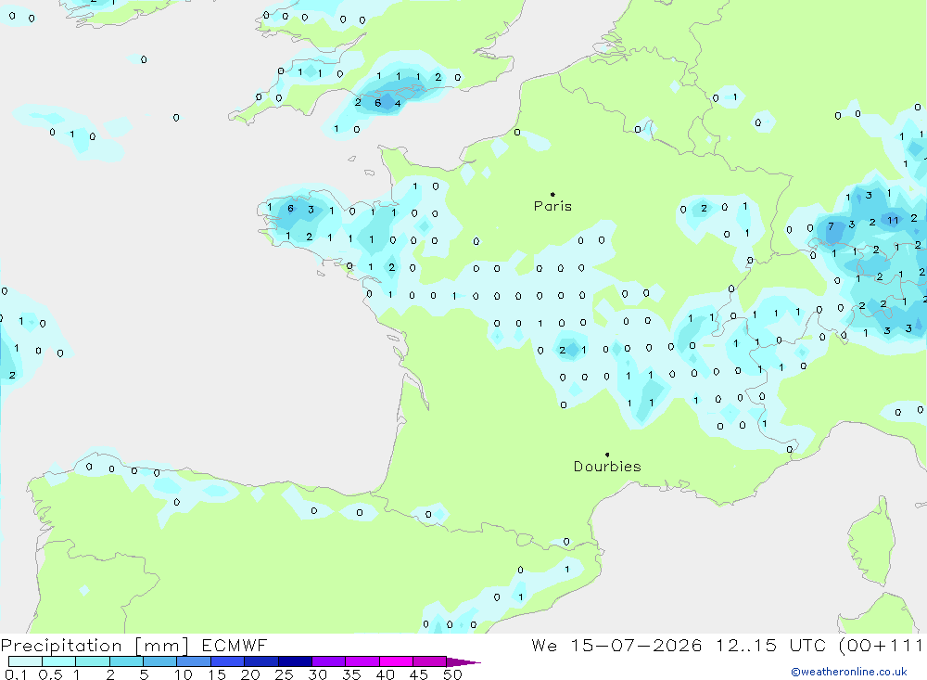Click the precipitation value '11' on the map

[893, 220]
